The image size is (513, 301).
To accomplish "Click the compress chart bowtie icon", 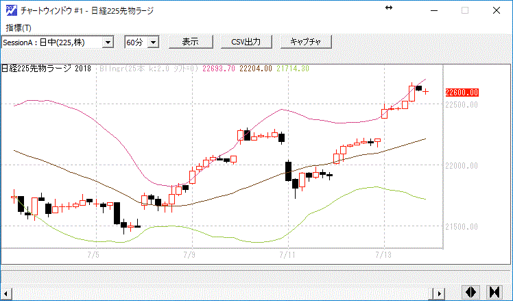I will pyautogui.click(x=494, y=292).
